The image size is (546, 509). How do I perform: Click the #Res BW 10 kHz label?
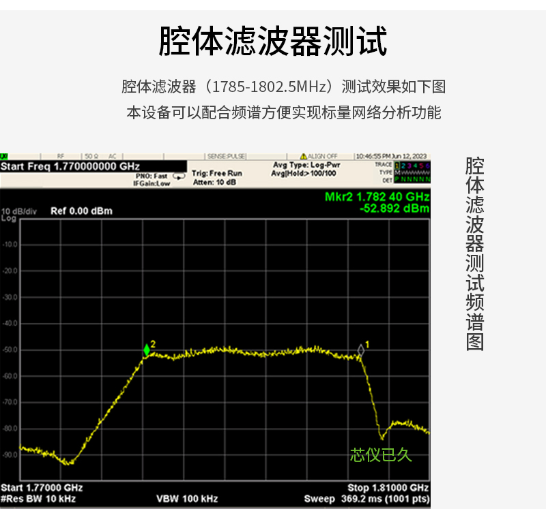click(38, 499)
